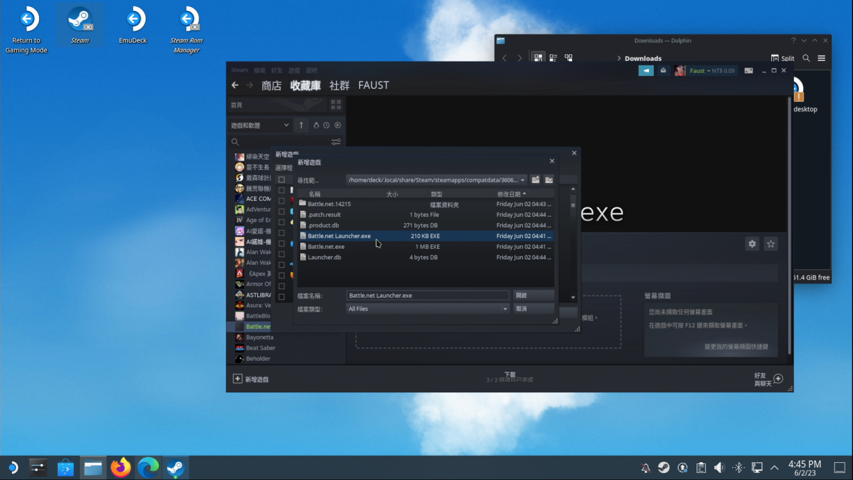Filter library by recent clock icon
853x480 pixels.
[x=326, y=125]
